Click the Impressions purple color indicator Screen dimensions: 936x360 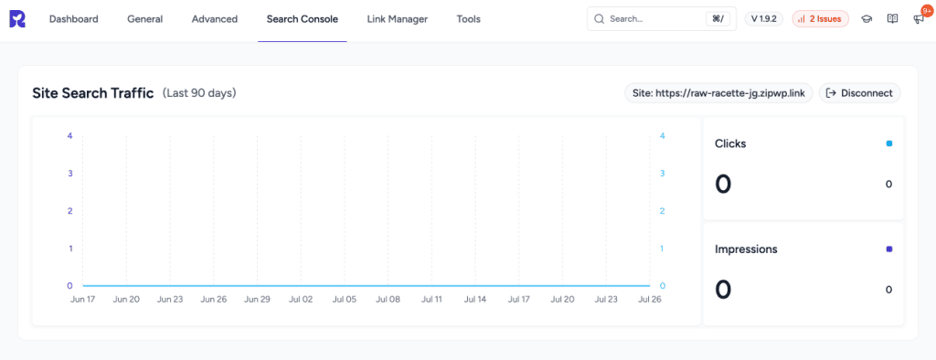point(888,249)
